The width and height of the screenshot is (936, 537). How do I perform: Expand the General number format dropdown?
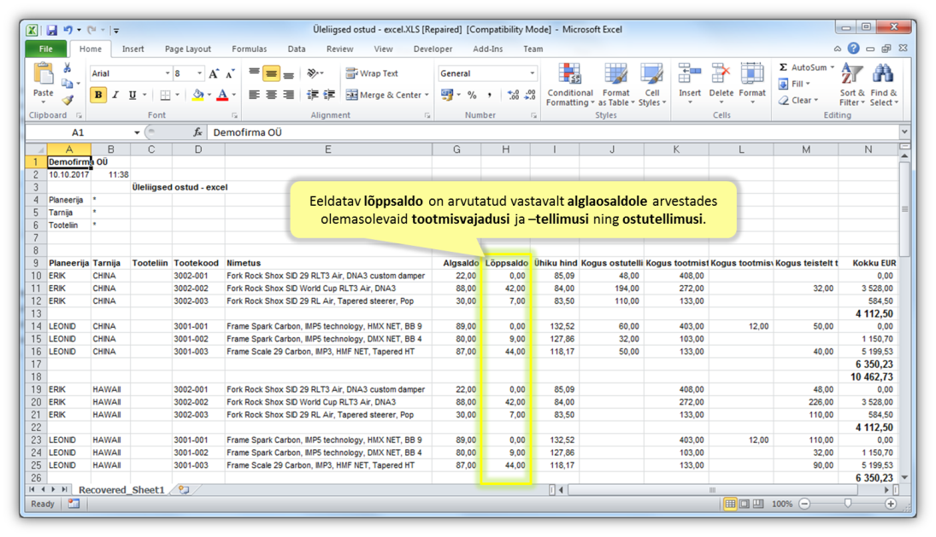point(531,73)
